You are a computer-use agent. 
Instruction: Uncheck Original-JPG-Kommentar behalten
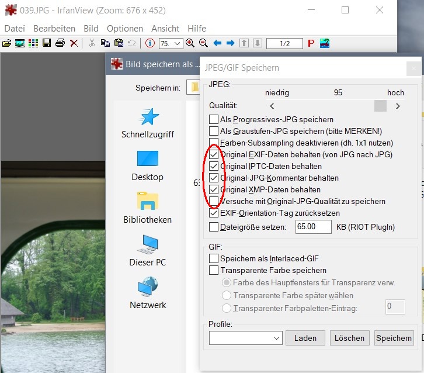point(214,178)
